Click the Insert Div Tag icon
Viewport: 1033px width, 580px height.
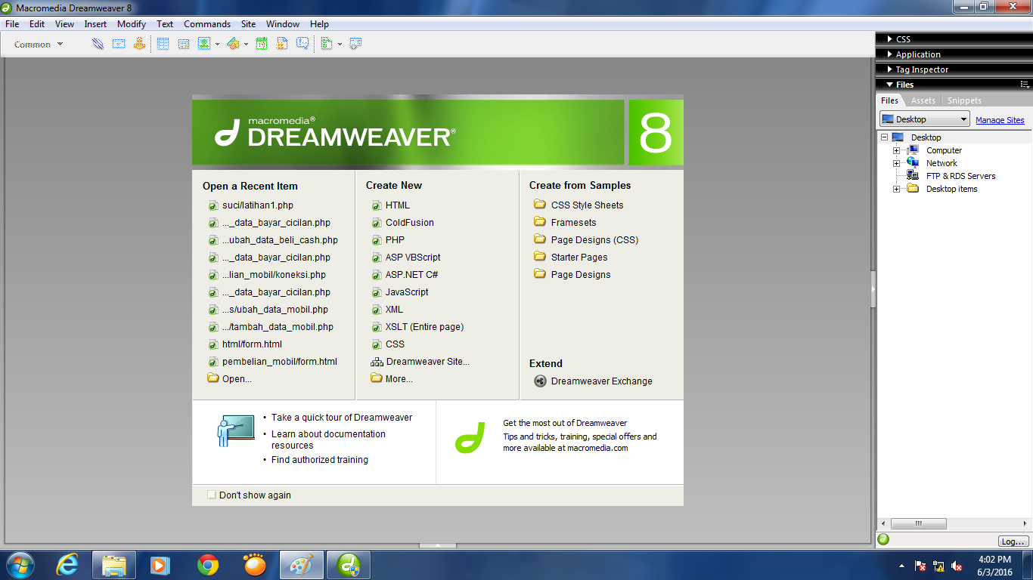click(x=184, y=44)
